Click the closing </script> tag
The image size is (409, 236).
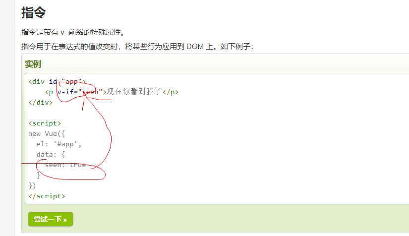click(47, 196)
